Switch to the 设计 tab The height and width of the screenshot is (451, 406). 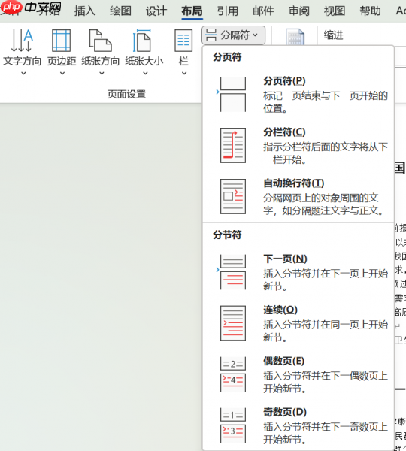pos(156,11)
